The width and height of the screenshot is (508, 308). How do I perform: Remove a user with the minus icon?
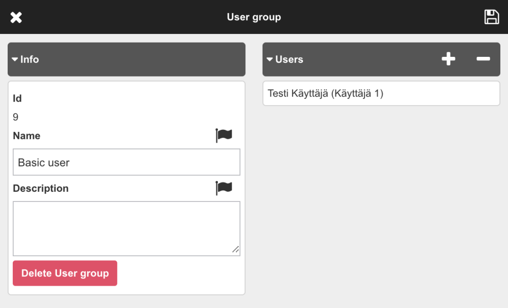pyautogui.click(x=483, y=59)
